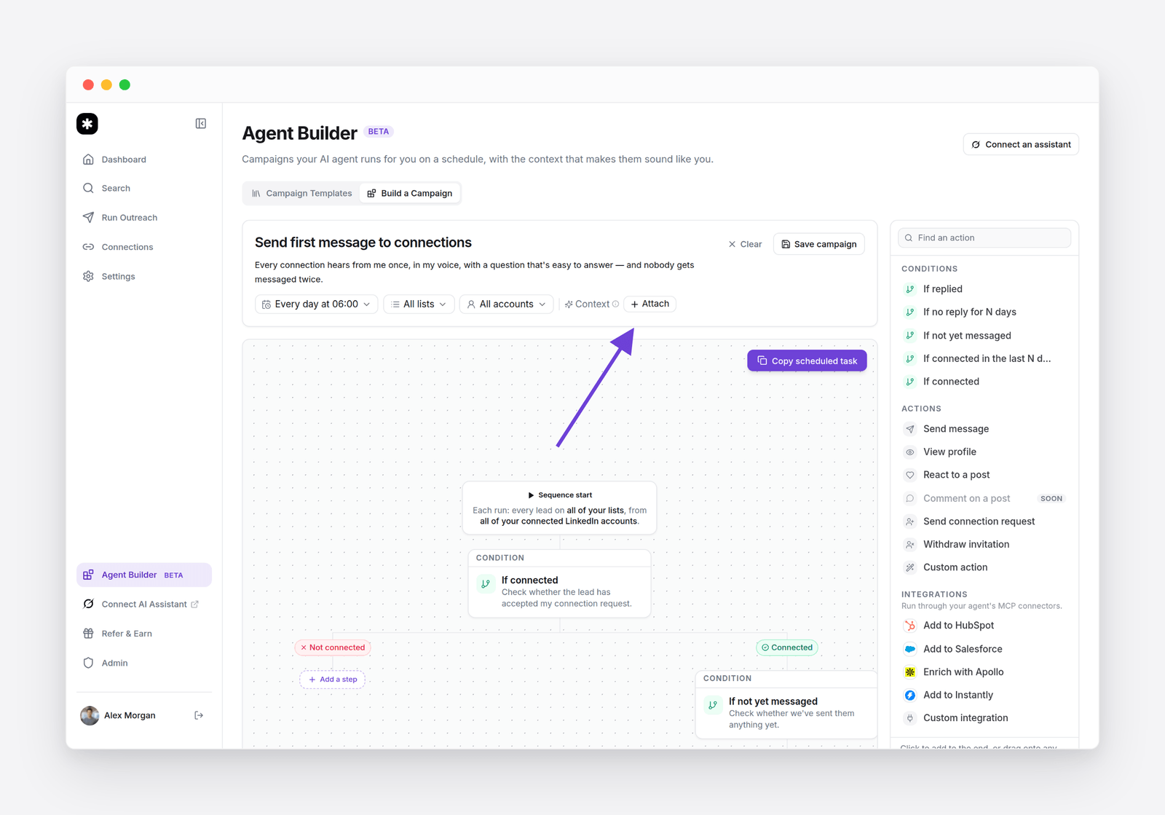Focus the Find an action search field
1165x815 pixels.
click(984, 238)
